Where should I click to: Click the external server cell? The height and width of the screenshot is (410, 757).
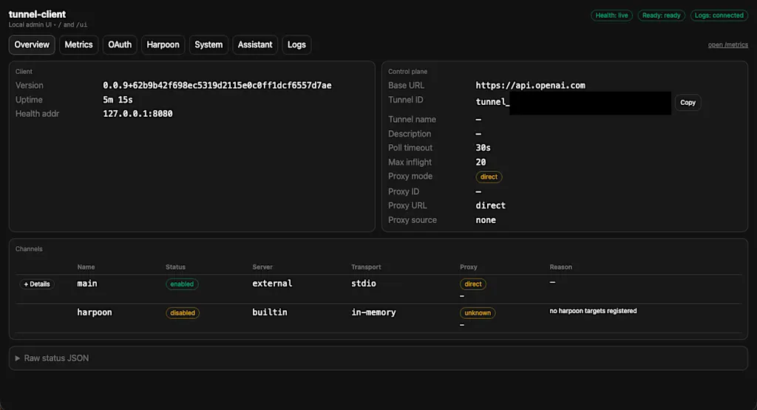click(272, 284)
